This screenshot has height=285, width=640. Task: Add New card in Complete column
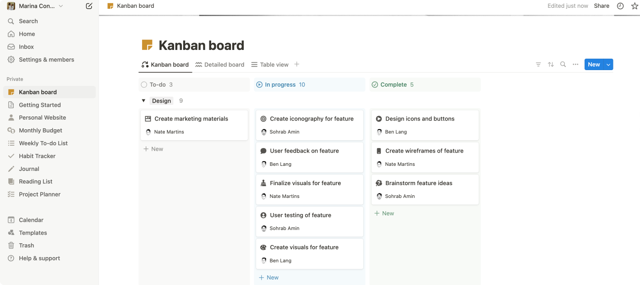pyautogui.click(x=384, y=214)
